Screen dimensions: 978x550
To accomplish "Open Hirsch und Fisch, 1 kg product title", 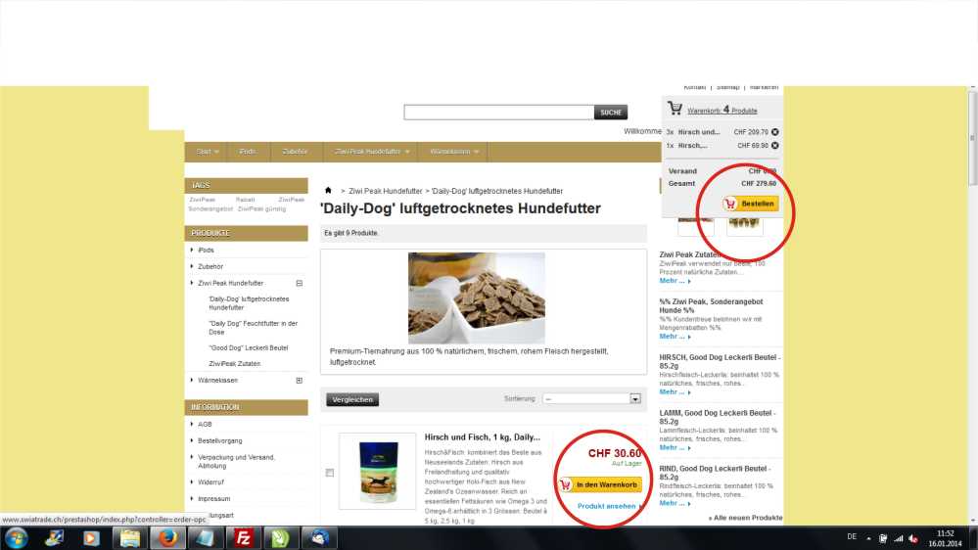I will [482, 437].
